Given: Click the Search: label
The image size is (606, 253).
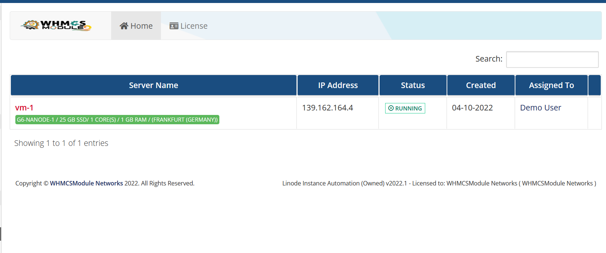Looking at the screenshot, I should click(x=489, y=59).
